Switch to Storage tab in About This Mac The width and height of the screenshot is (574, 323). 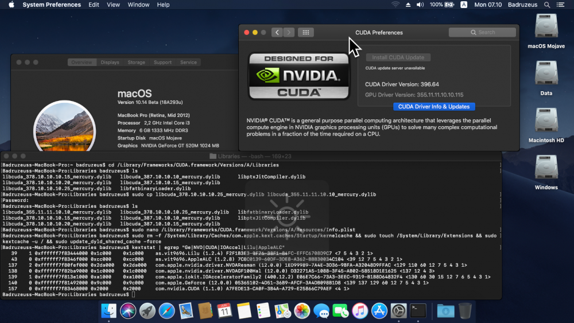click(x=136, y=62)
